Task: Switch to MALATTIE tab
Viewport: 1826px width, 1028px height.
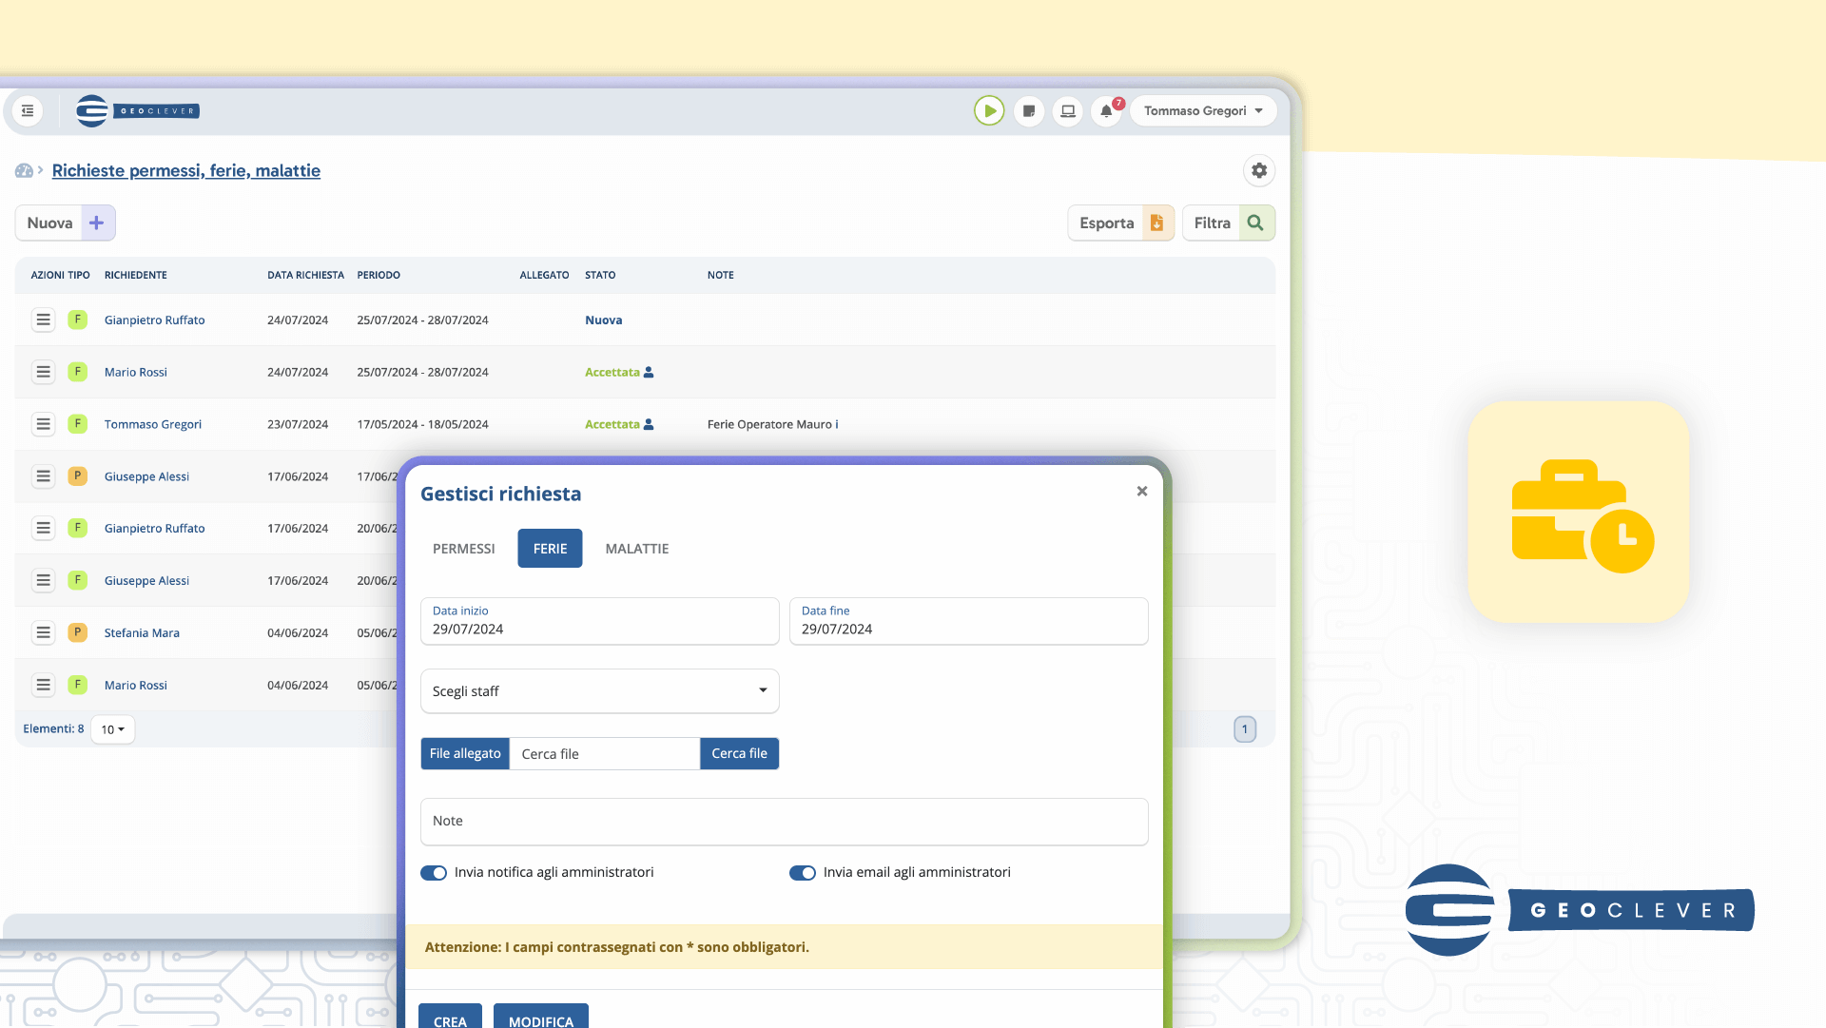Action: (x=637, y=549)
